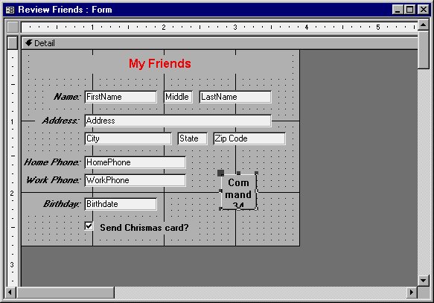Select the Work Phone label
Image resolution: width=434 pixels, height=303 pixels.
[x=53, y=180]
